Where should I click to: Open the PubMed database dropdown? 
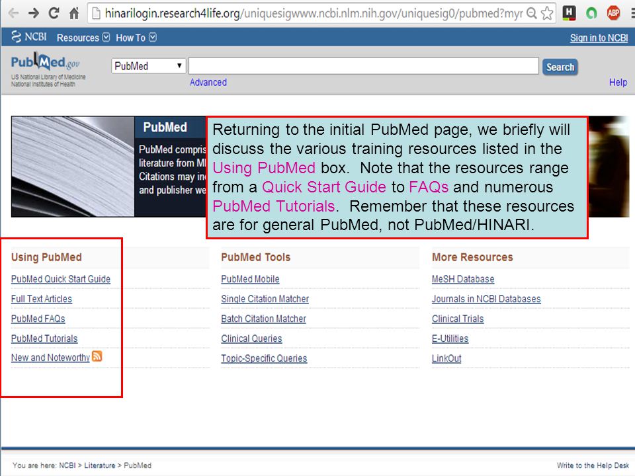point(148,66)
